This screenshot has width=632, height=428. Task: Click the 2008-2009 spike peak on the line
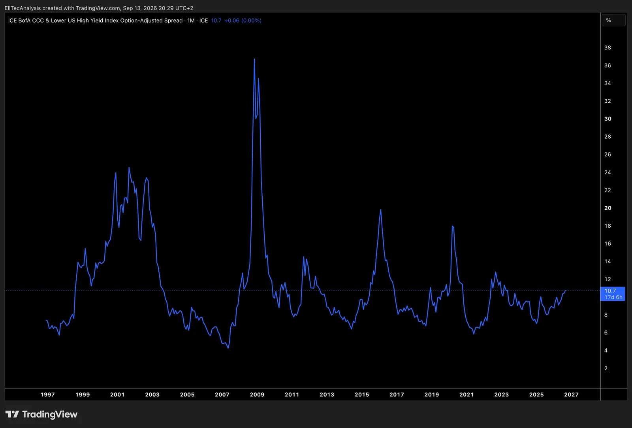tap(254, 59)
